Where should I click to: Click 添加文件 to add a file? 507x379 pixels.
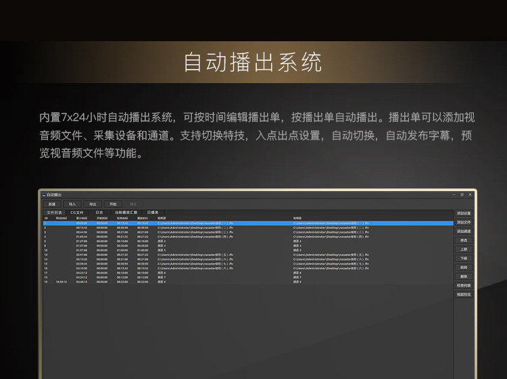tap(464, 222)
